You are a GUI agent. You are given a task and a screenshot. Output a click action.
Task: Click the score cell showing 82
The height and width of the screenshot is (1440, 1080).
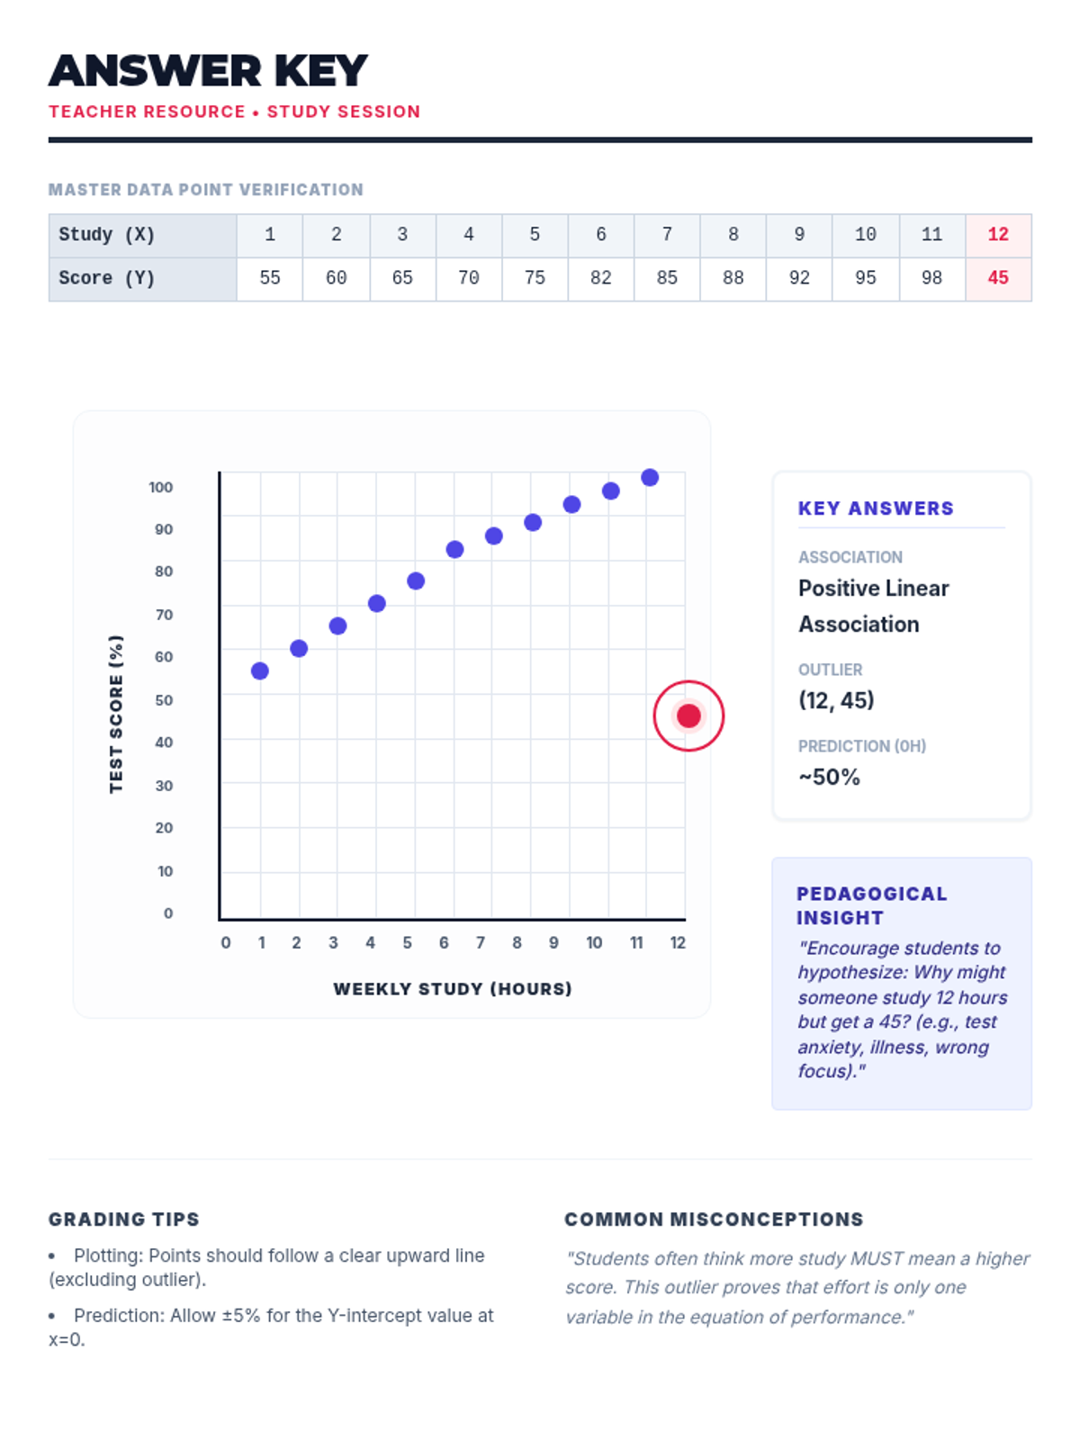click(x=600, y=278)
